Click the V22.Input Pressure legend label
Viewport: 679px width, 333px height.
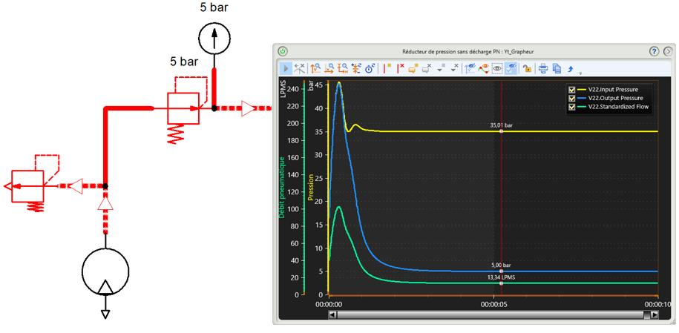[x=613, y=90]
